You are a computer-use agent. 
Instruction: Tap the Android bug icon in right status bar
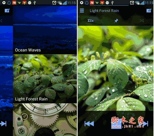point(107,3)
